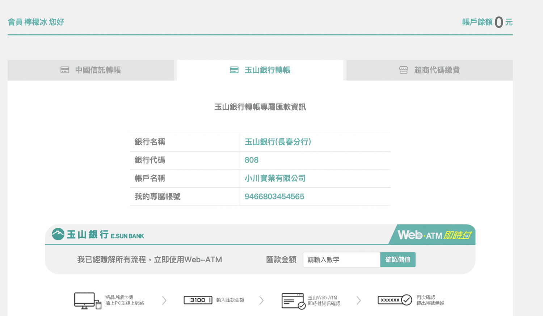This screenshot has height=316, width=543.
Task: Click the bank code value 808
Action: coord(252,160)
